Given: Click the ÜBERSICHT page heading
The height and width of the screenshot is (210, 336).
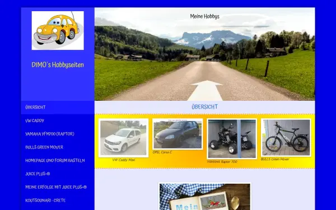Looking at the screenshot, I should coord(204,107).
